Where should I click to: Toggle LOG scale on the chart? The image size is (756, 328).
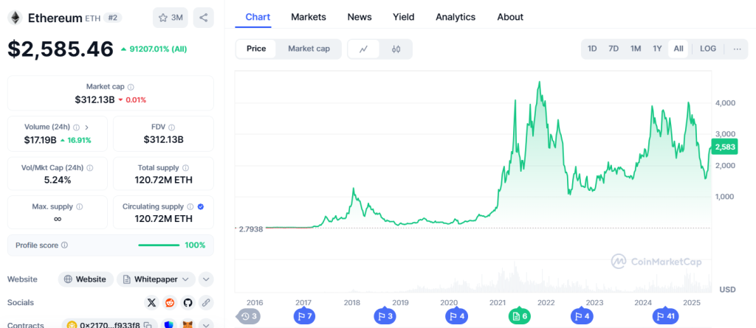[708, 49]
